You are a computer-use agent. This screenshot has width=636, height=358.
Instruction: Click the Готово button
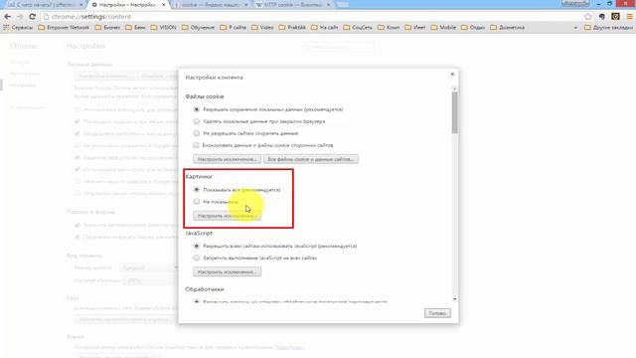pyautogui.click(x=437, y=313)
